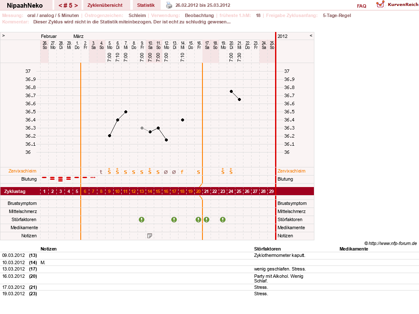419x314 pixels.
Task: Click the 'Zervixschleim' left row label
Action: point(23,171)
